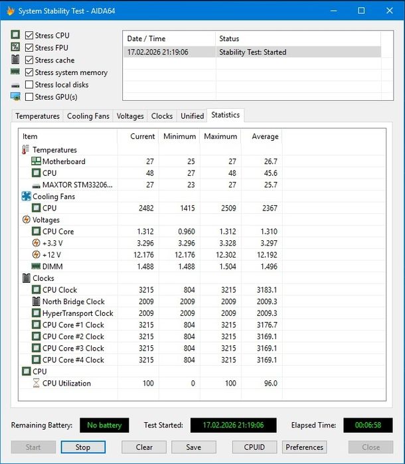Click the MAXTOR hard drive icon
The image size is (405, 464).
(36, 186)
